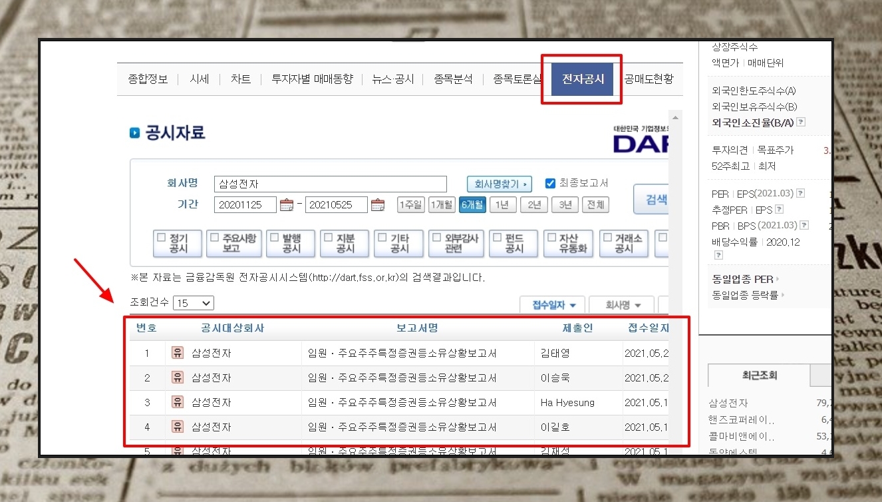Open the 종합정보 tab

click(x=148, y=79)
